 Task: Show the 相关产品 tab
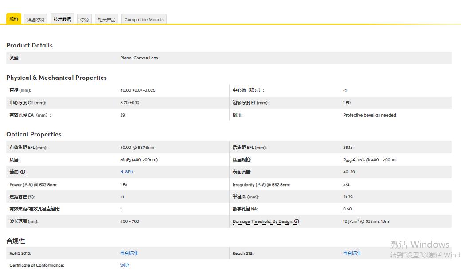[x=106, y=19]
